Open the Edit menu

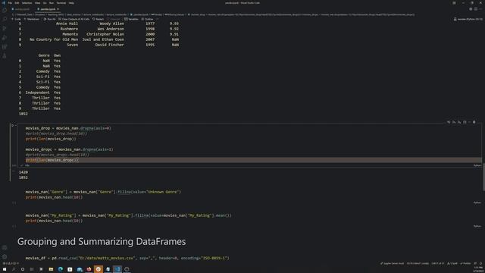(x=17, y=3)
